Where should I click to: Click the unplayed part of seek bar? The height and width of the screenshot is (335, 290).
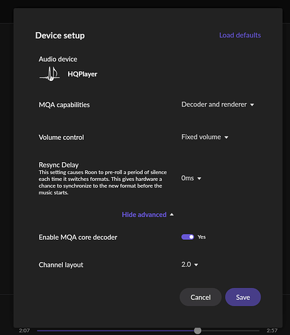coord(231,330)
